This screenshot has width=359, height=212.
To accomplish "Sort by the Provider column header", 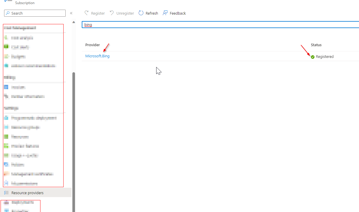I will tap(93, 45).
